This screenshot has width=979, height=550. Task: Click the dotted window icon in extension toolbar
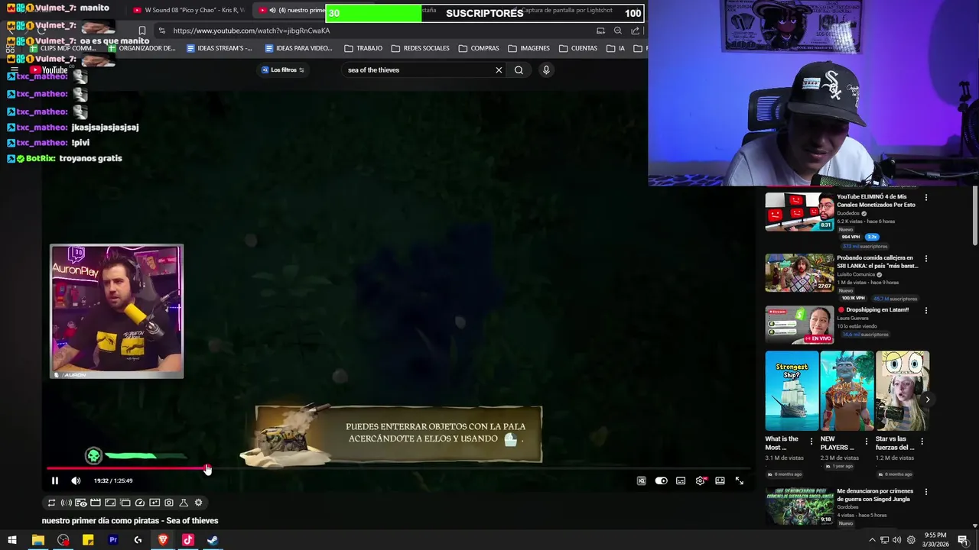click(x=125, y=503)
